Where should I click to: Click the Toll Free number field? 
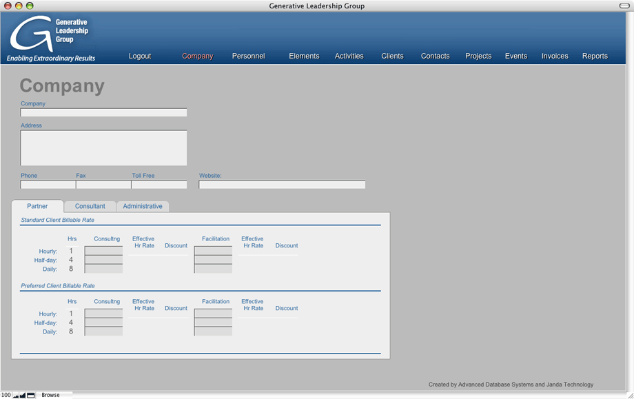[x=159, y=185]
